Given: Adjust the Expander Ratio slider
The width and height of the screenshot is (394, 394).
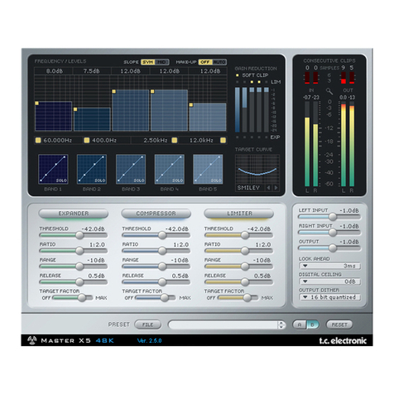Looking at the screenshot, I should point(79,251).
